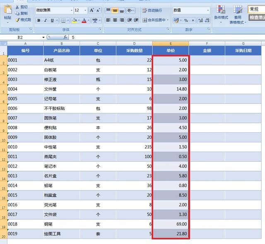Click the Cut (剪切) scissors icon
This screenshot has height=244, width=265.
[x=17, y=7]
